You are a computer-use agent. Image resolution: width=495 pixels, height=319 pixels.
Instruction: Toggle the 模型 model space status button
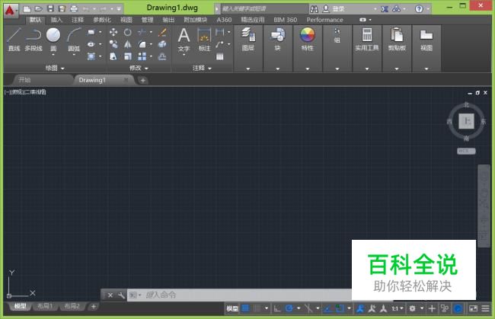point(232,308)
